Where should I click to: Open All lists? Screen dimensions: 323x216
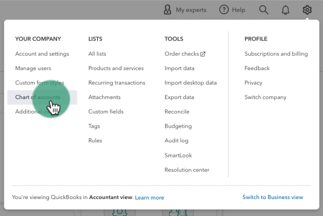tap(97, 54)
